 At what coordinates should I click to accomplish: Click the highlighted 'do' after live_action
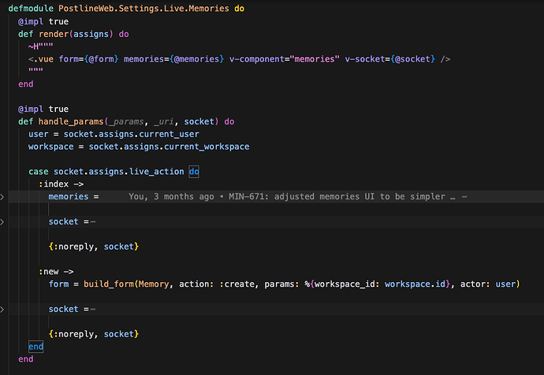[194, 172]
